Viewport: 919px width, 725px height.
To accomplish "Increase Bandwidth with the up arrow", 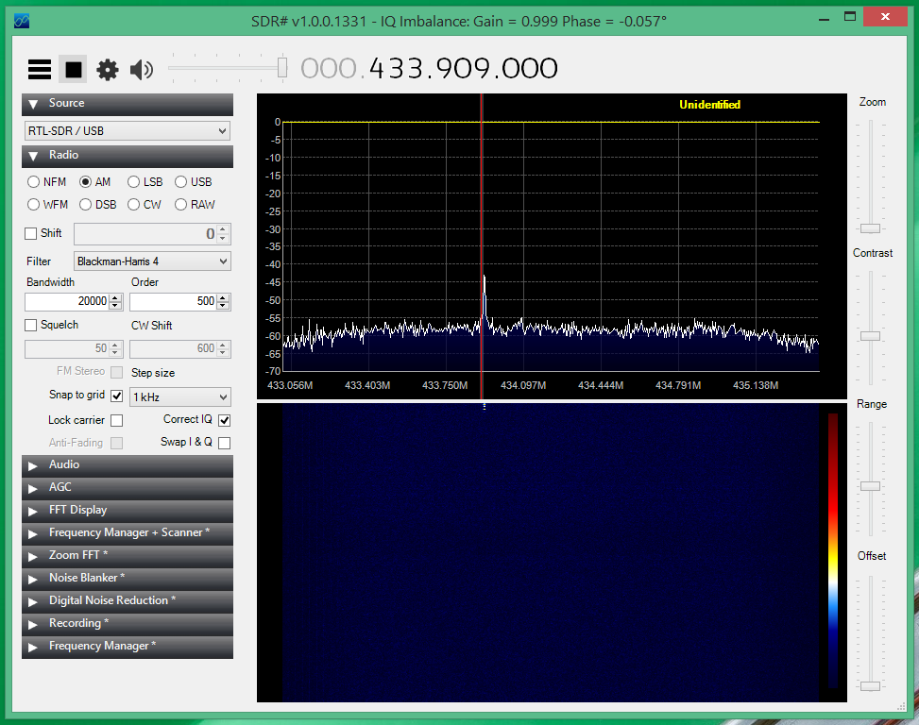I will click(x=115, y=297).
